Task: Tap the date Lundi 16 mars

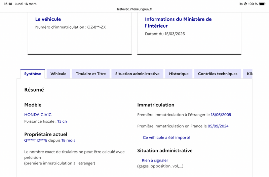Action: click(26, 4)
